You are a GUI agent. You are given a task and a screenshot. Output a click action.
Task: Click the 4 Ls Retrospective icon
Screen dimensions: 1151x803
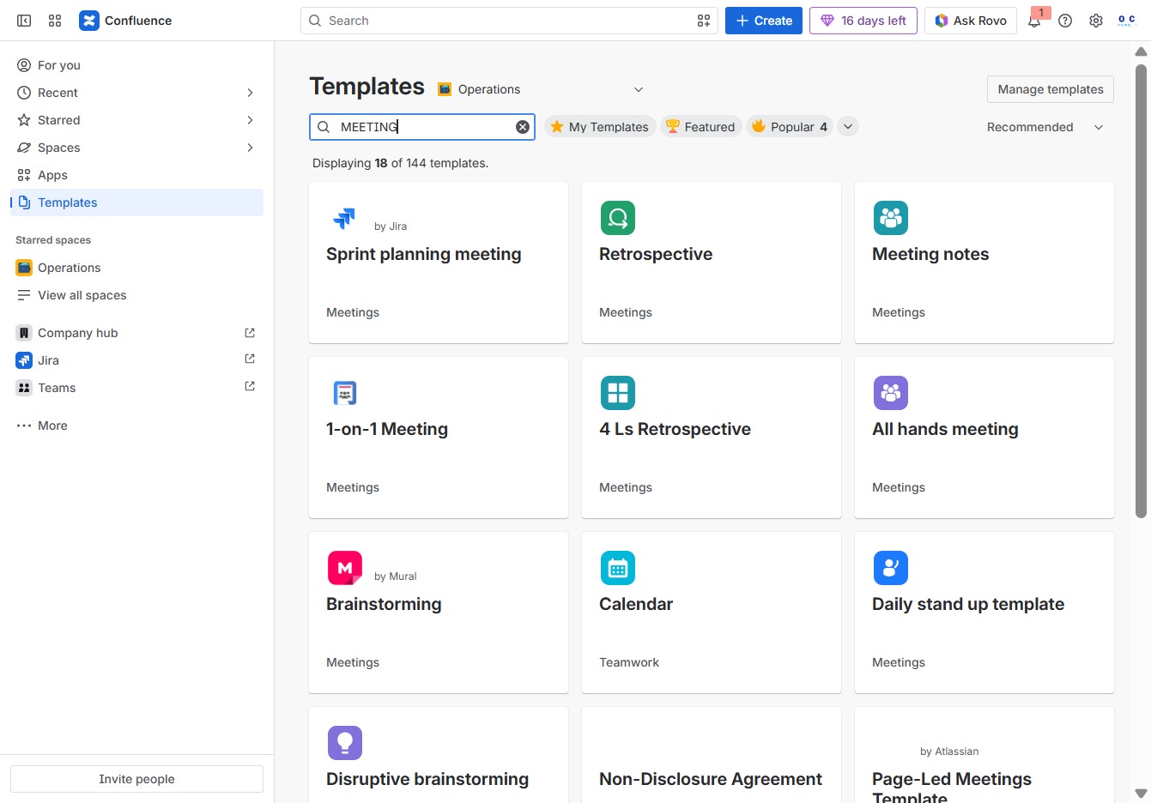click(618, 393)
